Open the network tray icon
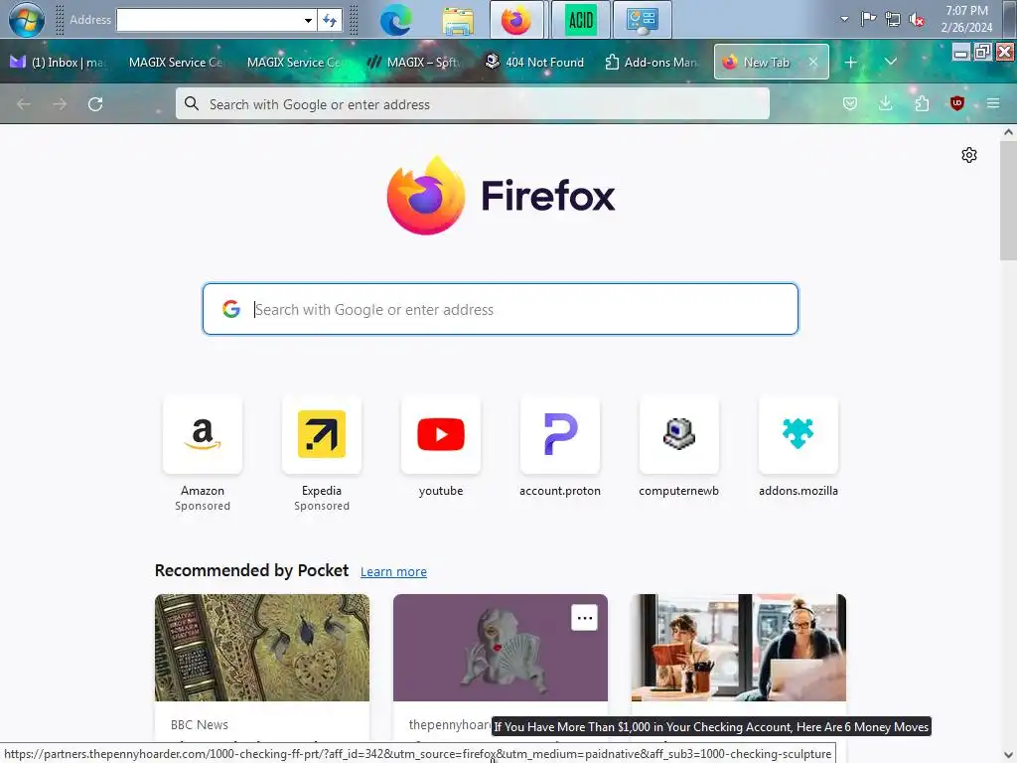Screen dimensions: 1017x763 (x=893, y=19)
